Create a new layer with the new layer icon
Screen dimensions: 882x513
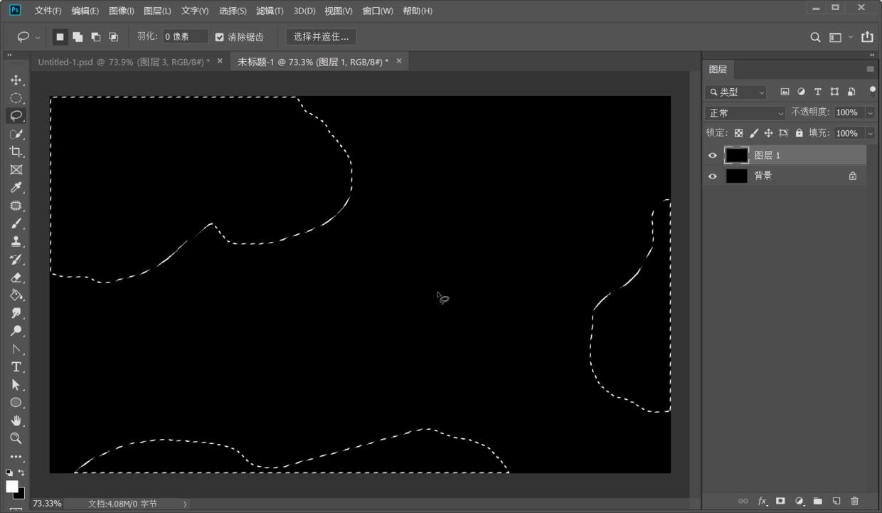(836, 501)
